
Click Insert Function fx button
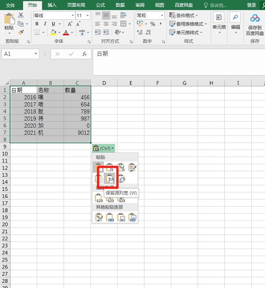pyautogui.click(x=84, y=54)
